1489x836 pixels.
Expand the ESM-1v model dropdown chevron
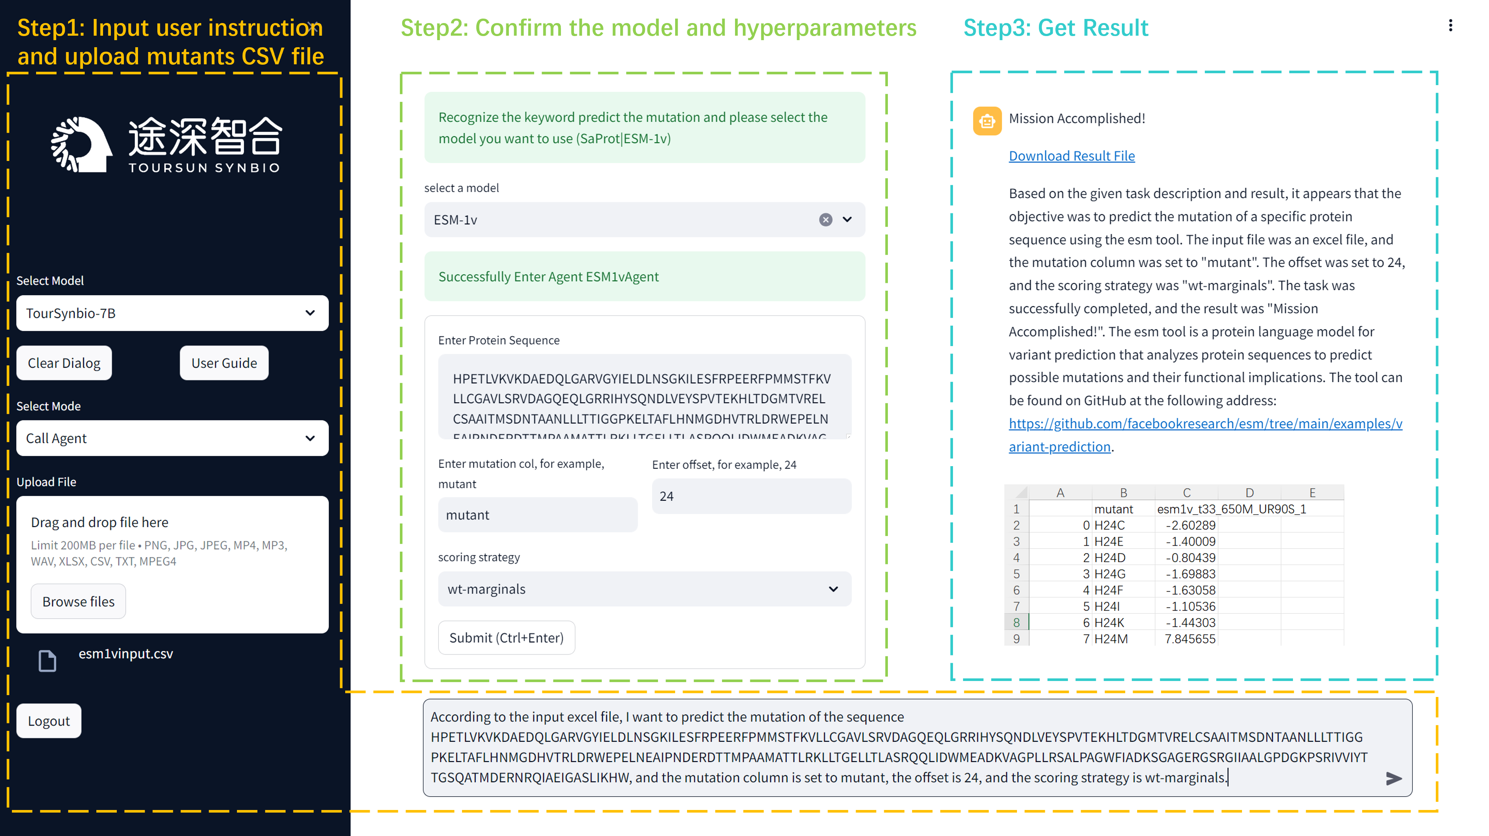pos(847,220)
